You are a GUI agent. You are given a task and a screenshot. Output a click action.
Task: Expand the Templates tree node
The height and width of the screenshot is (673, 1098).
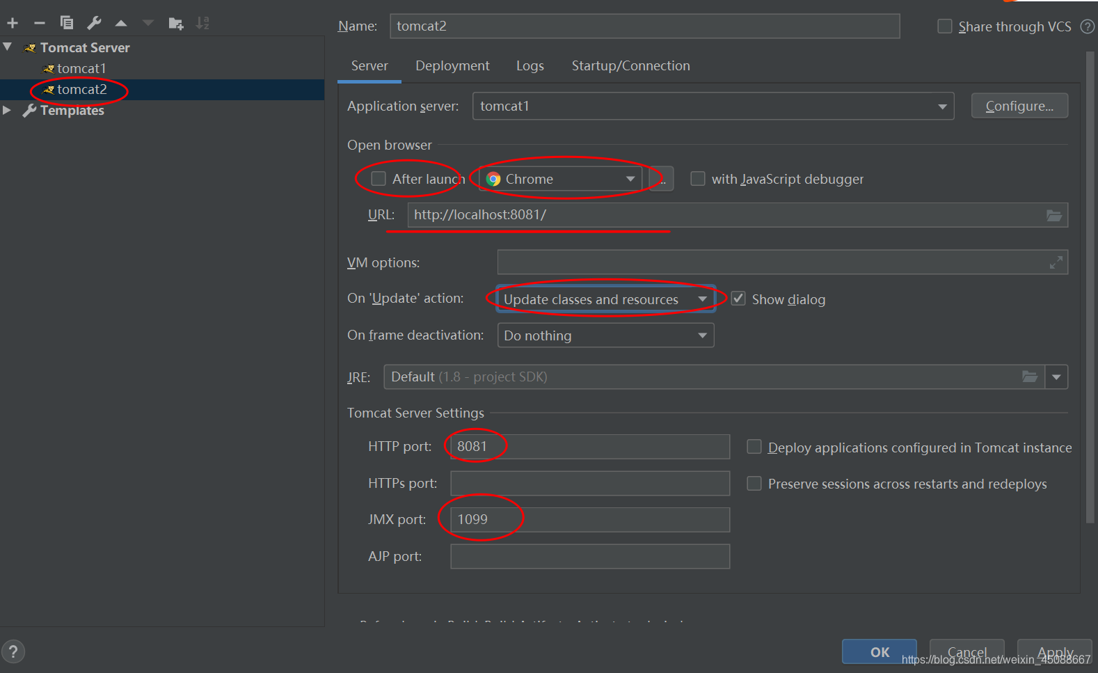[x=7, y=110]
